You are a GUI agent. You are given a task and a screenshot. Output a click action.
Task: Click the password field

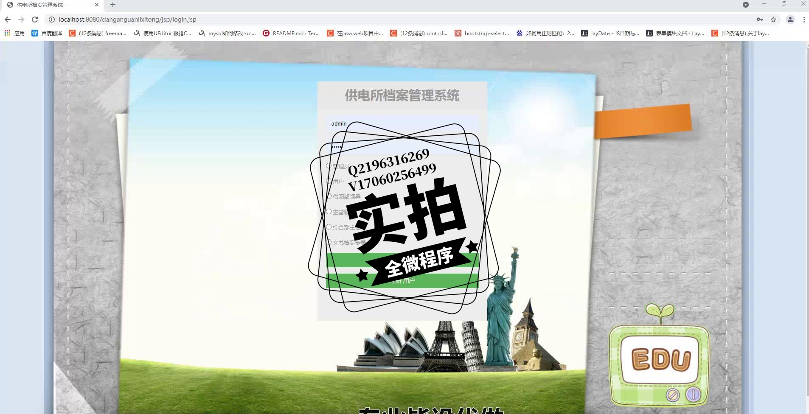click(402, 147)
